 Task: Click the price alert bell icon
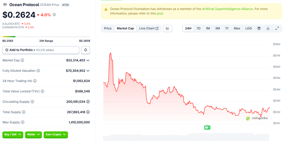86,50
